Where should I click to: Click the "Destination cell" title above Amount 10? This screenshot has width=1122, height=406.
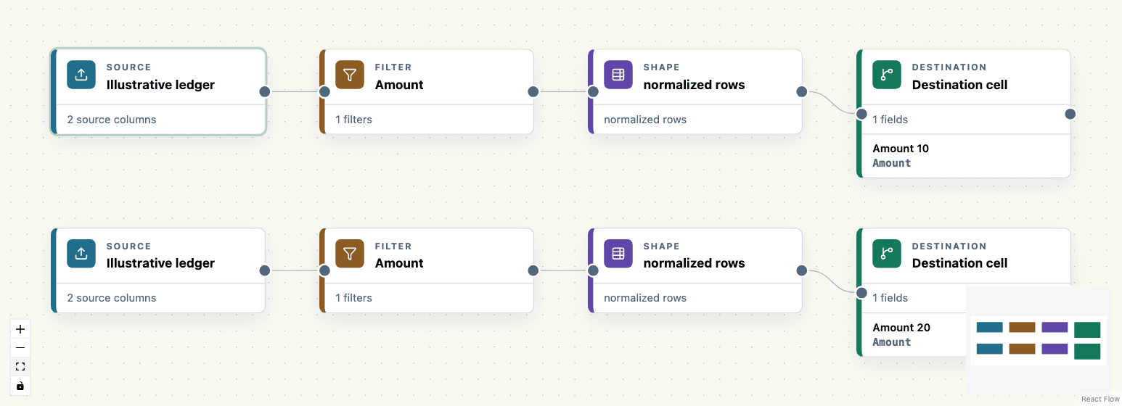(x=959, y=85)
